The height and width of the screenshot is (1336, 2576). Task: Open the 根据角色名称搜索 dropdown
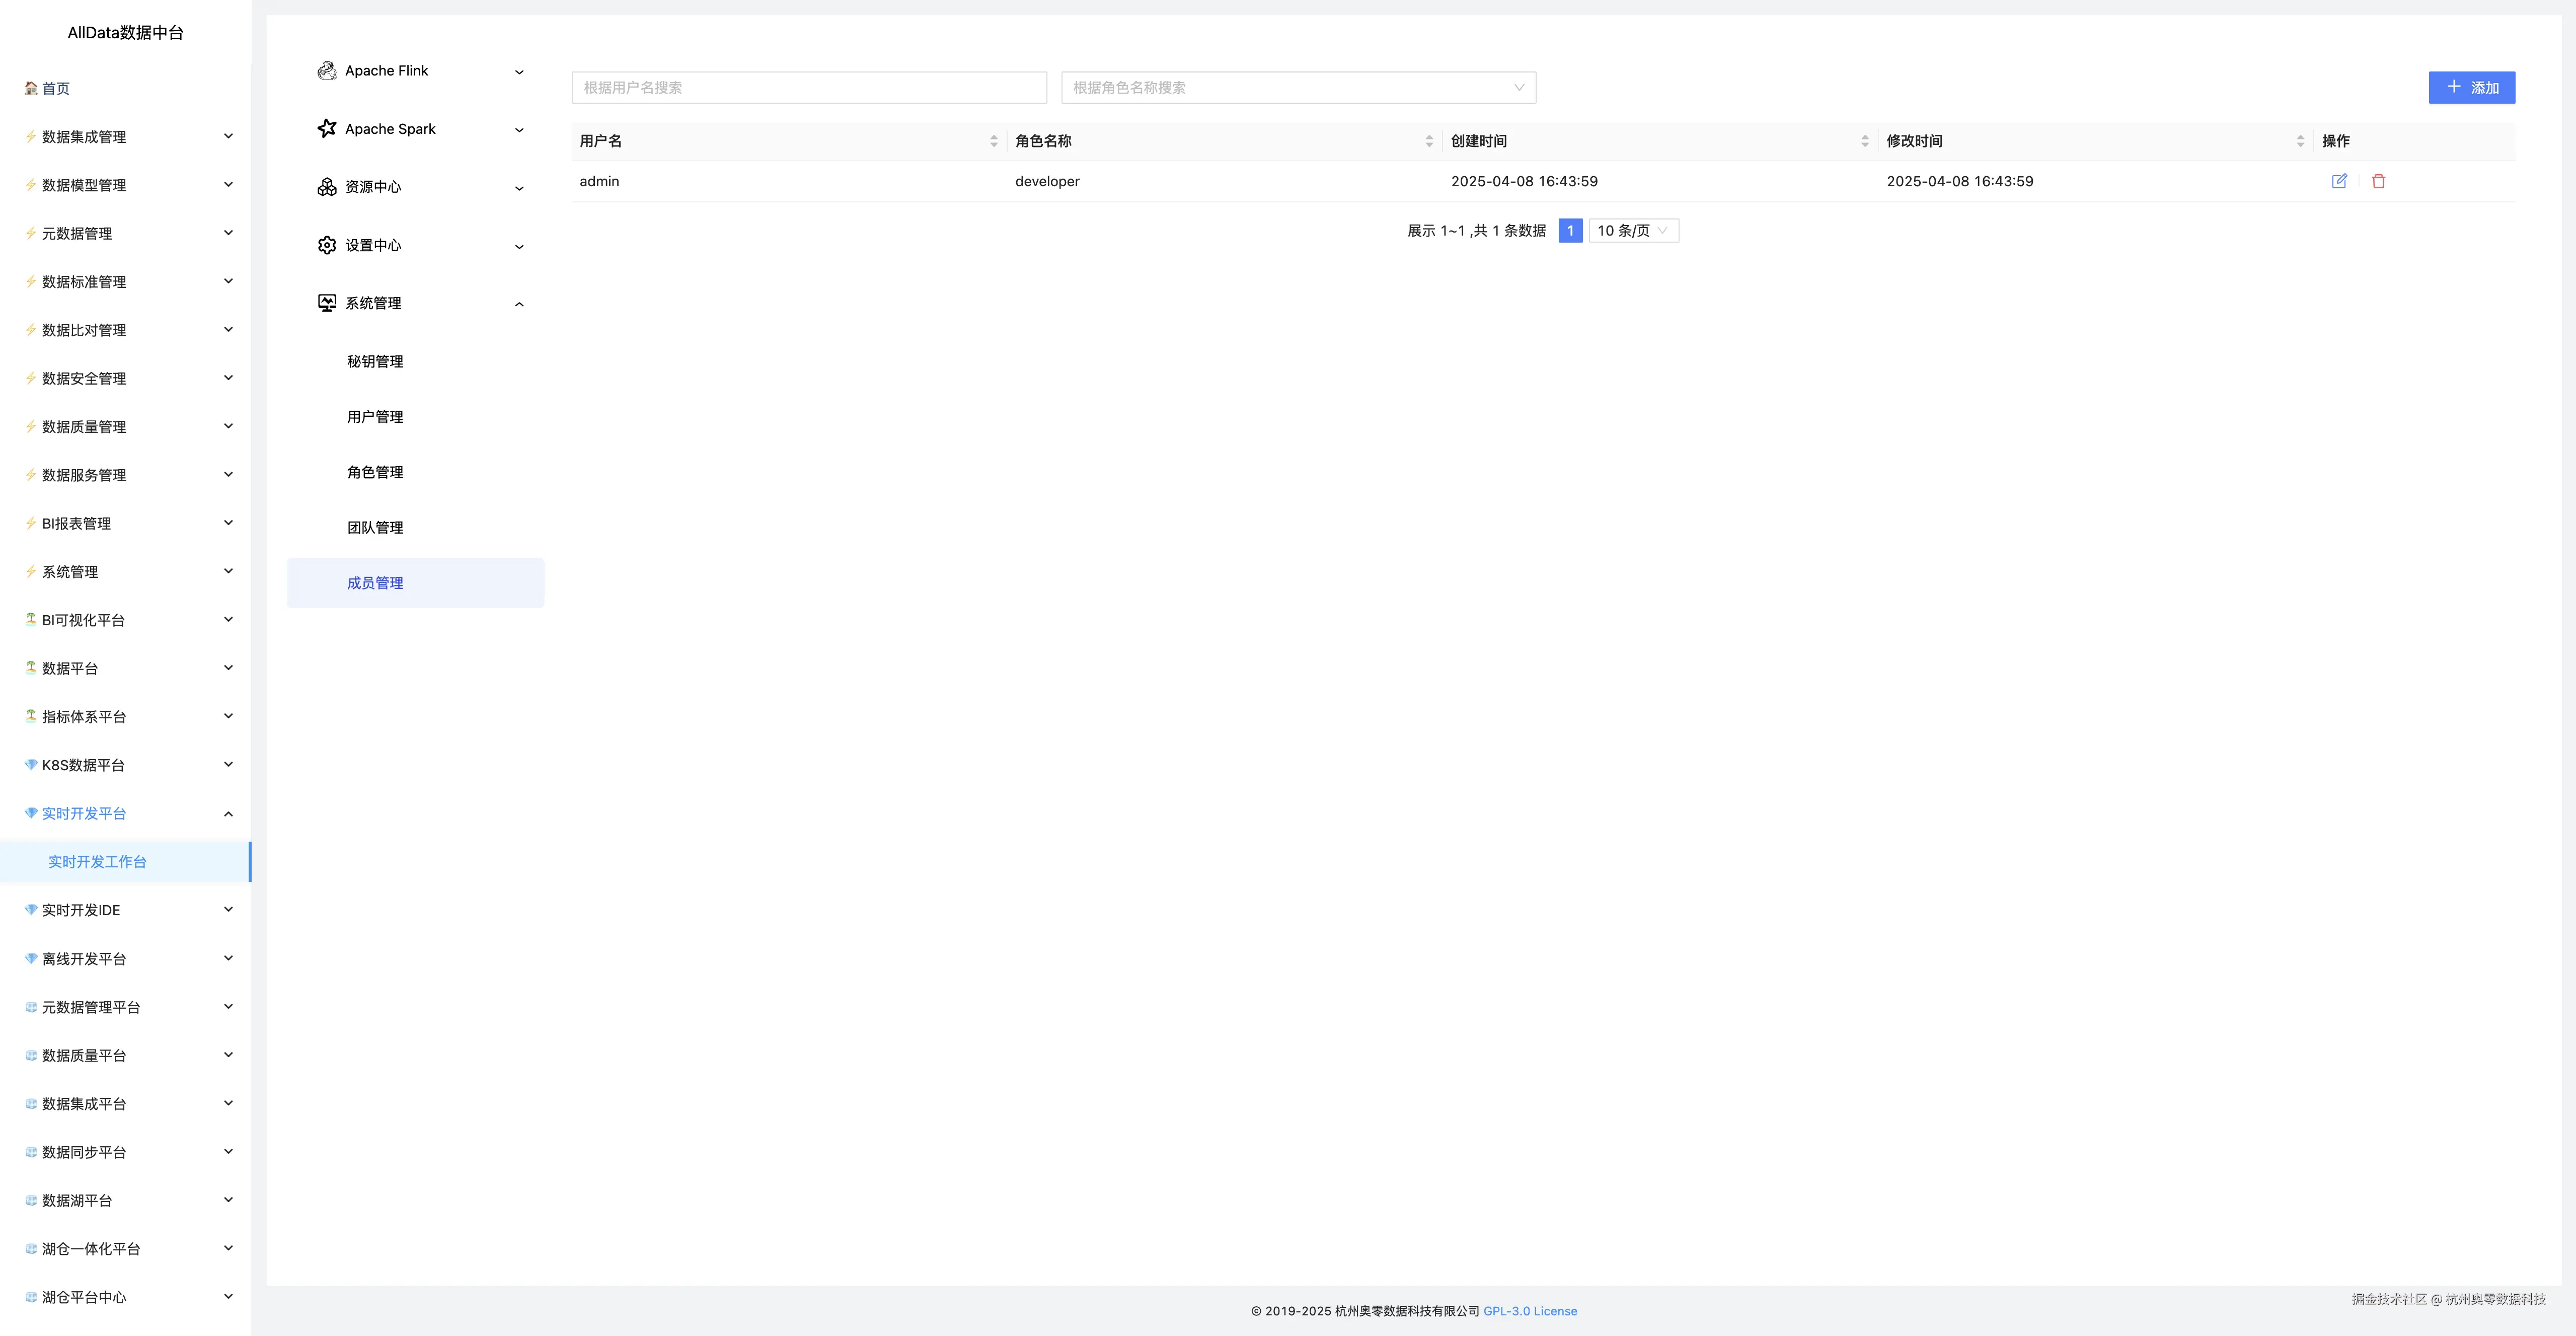[x=1297, y=88]
